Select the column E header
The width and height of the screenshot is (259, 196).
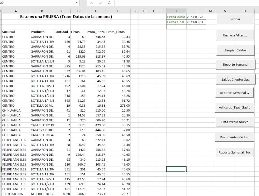96,11
